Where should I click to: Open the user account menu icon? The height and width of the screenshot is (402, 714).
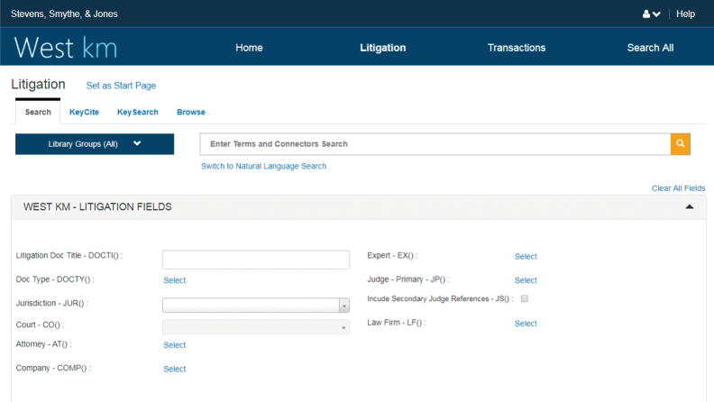[650, 14]
